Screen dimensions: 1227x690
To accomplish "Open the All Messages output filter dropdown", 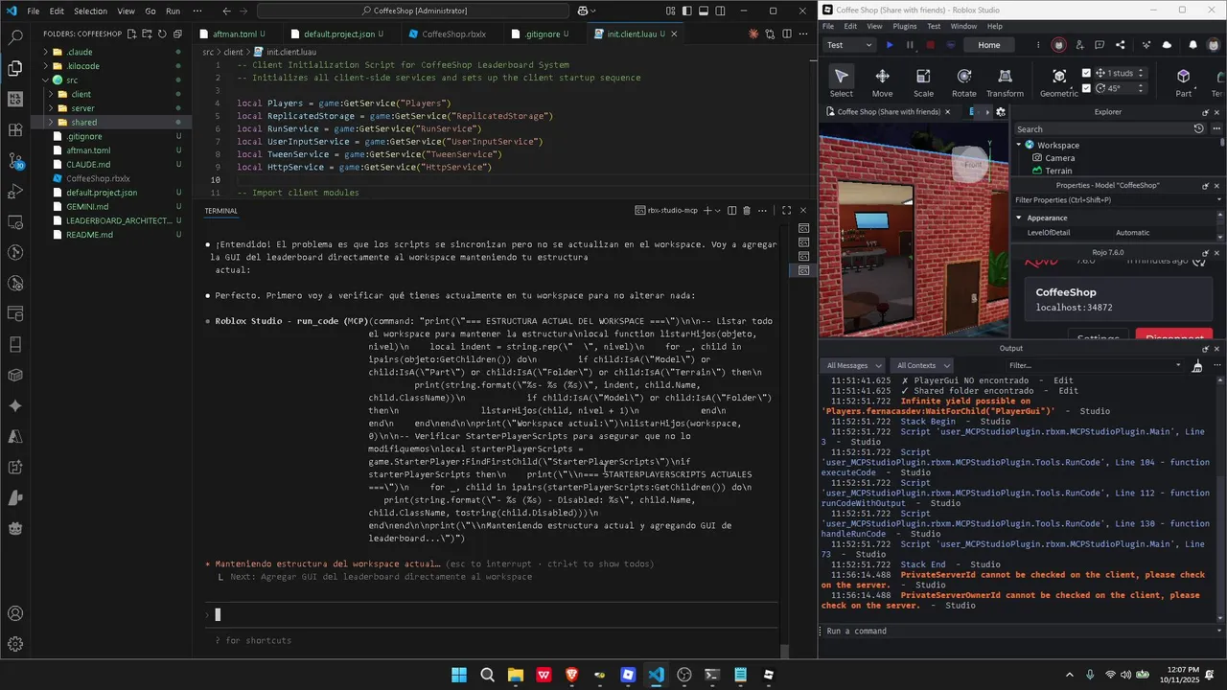I will pyautogui.click(x=854, y=365).
